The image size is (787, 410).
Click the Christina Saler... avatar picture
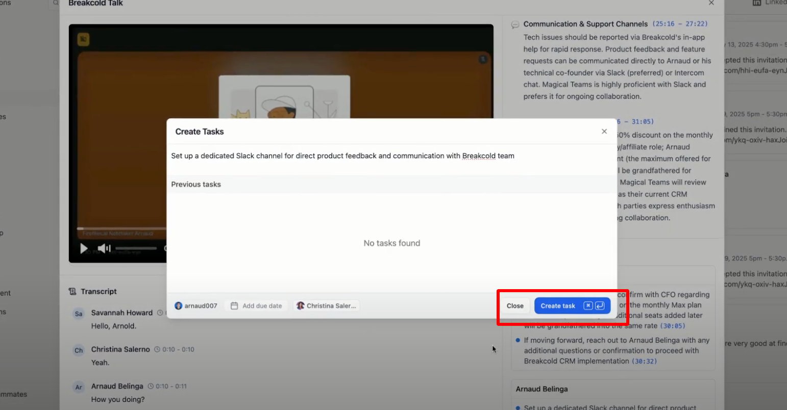point(301,305)
